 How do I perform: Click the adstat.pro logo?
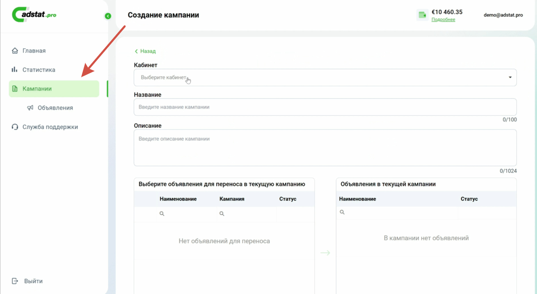click(x=34, y=14)
